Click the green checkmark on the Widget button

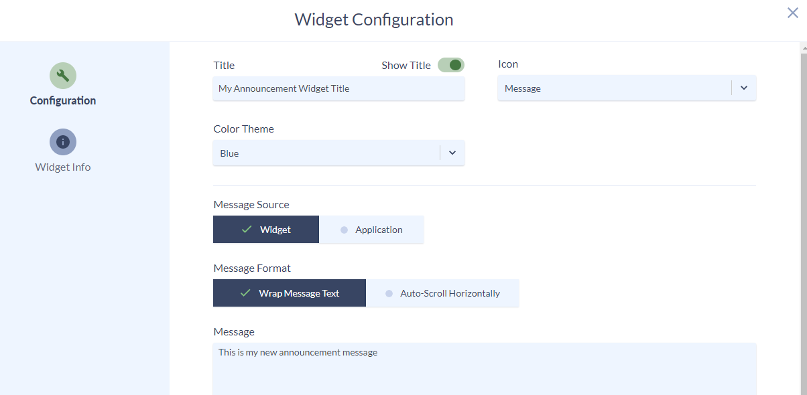[x=246, y=230]
